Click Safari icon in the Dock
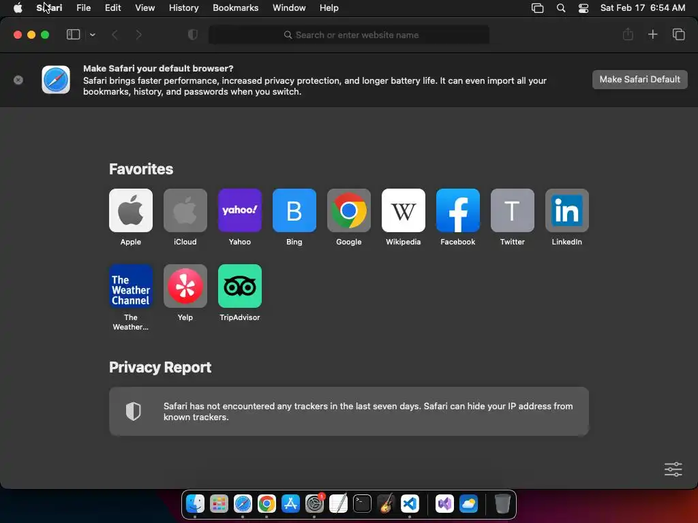The height and width of the screenshot is (523, 698). coord(243,504)
